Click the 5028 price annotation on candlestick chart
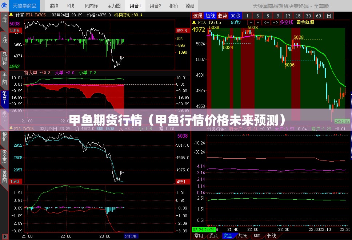 (298, 37)
